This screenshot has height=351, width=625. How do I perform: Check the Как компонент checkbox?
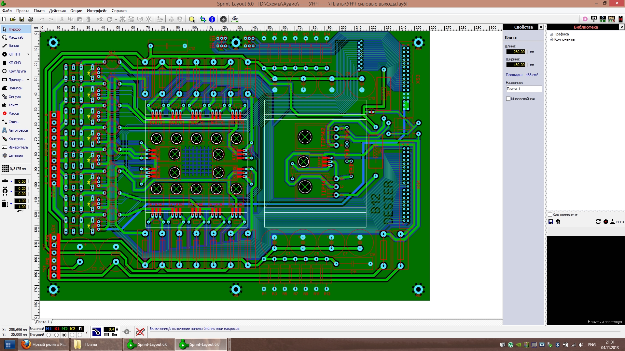tap(550, 215)
